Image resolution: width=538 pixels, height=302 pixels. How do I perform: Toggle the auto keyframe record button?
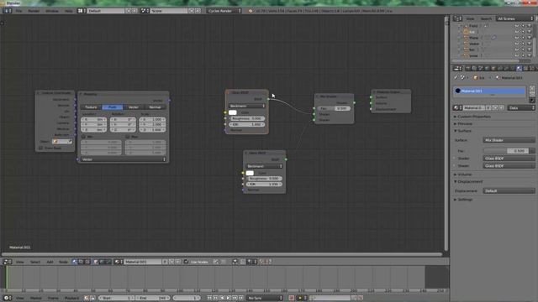tap(292, 298)
